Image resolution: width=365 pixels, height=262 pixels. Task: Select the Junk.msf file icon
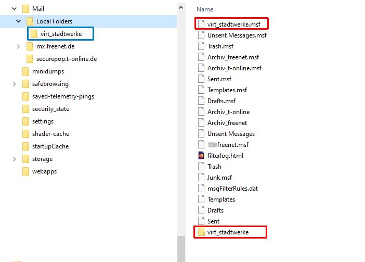click(202, 178)
